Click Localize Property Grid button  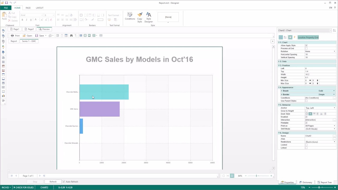coord(308,37)
